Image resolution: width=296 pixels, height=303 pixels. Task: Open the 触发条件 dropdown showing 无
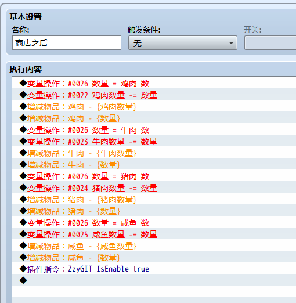point(183,42)
